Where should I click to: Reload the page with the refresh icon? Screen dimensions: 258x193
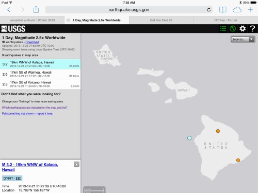[208, 10]
